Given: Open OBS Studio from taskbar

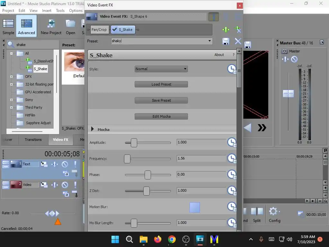Looking at the screenshot, I should [x=186, y=239].
